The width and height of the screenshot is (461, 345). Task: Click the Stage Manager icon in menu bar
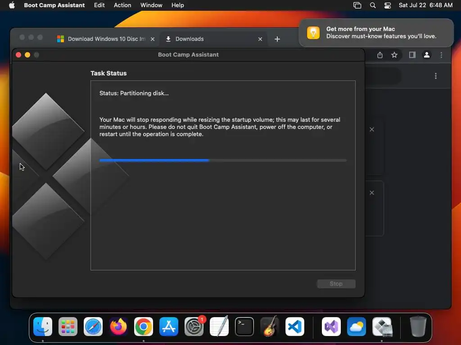tap(357, 5)
